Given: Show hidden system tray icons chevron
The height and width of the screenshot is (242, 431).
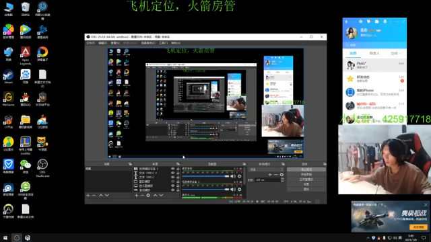Looking at the screenshot, I should point(368,238).
